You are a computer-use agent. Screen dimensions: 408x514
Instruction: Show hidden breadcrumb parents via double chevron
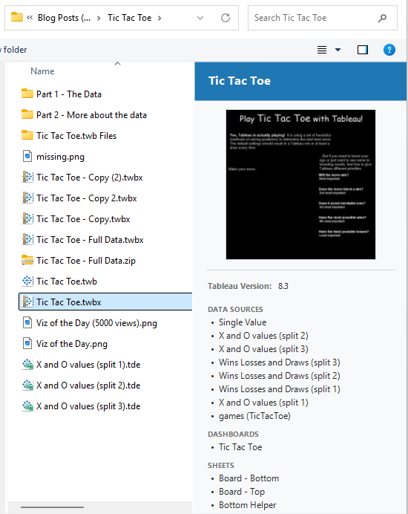[x=30, y=18]
